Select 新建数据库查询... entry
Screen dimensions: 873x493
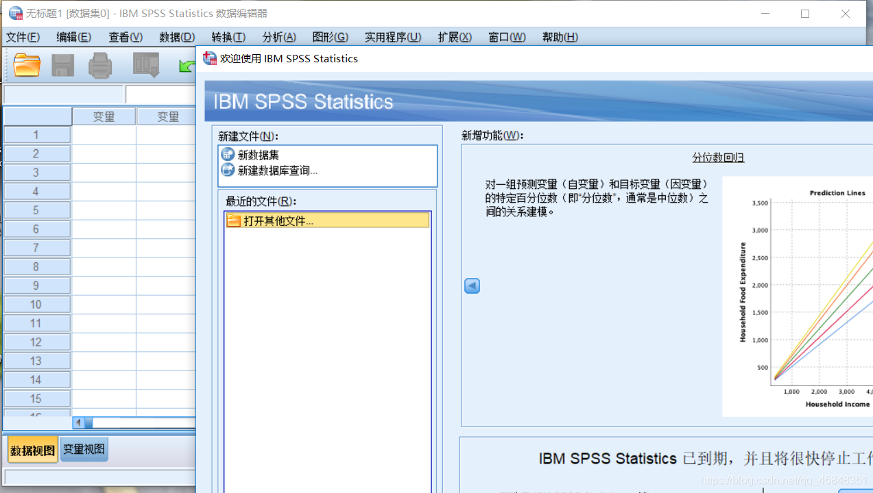(x=270, y=170)
